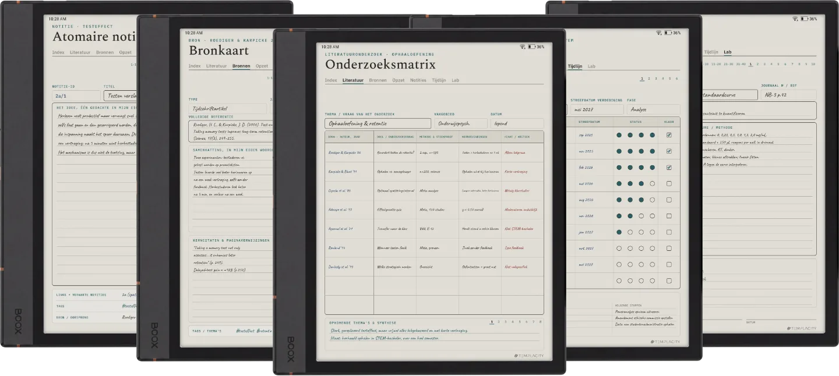
Task: Select the Literatuur tab on the Atomaire notitie tablet
Action: pos(80,52)
